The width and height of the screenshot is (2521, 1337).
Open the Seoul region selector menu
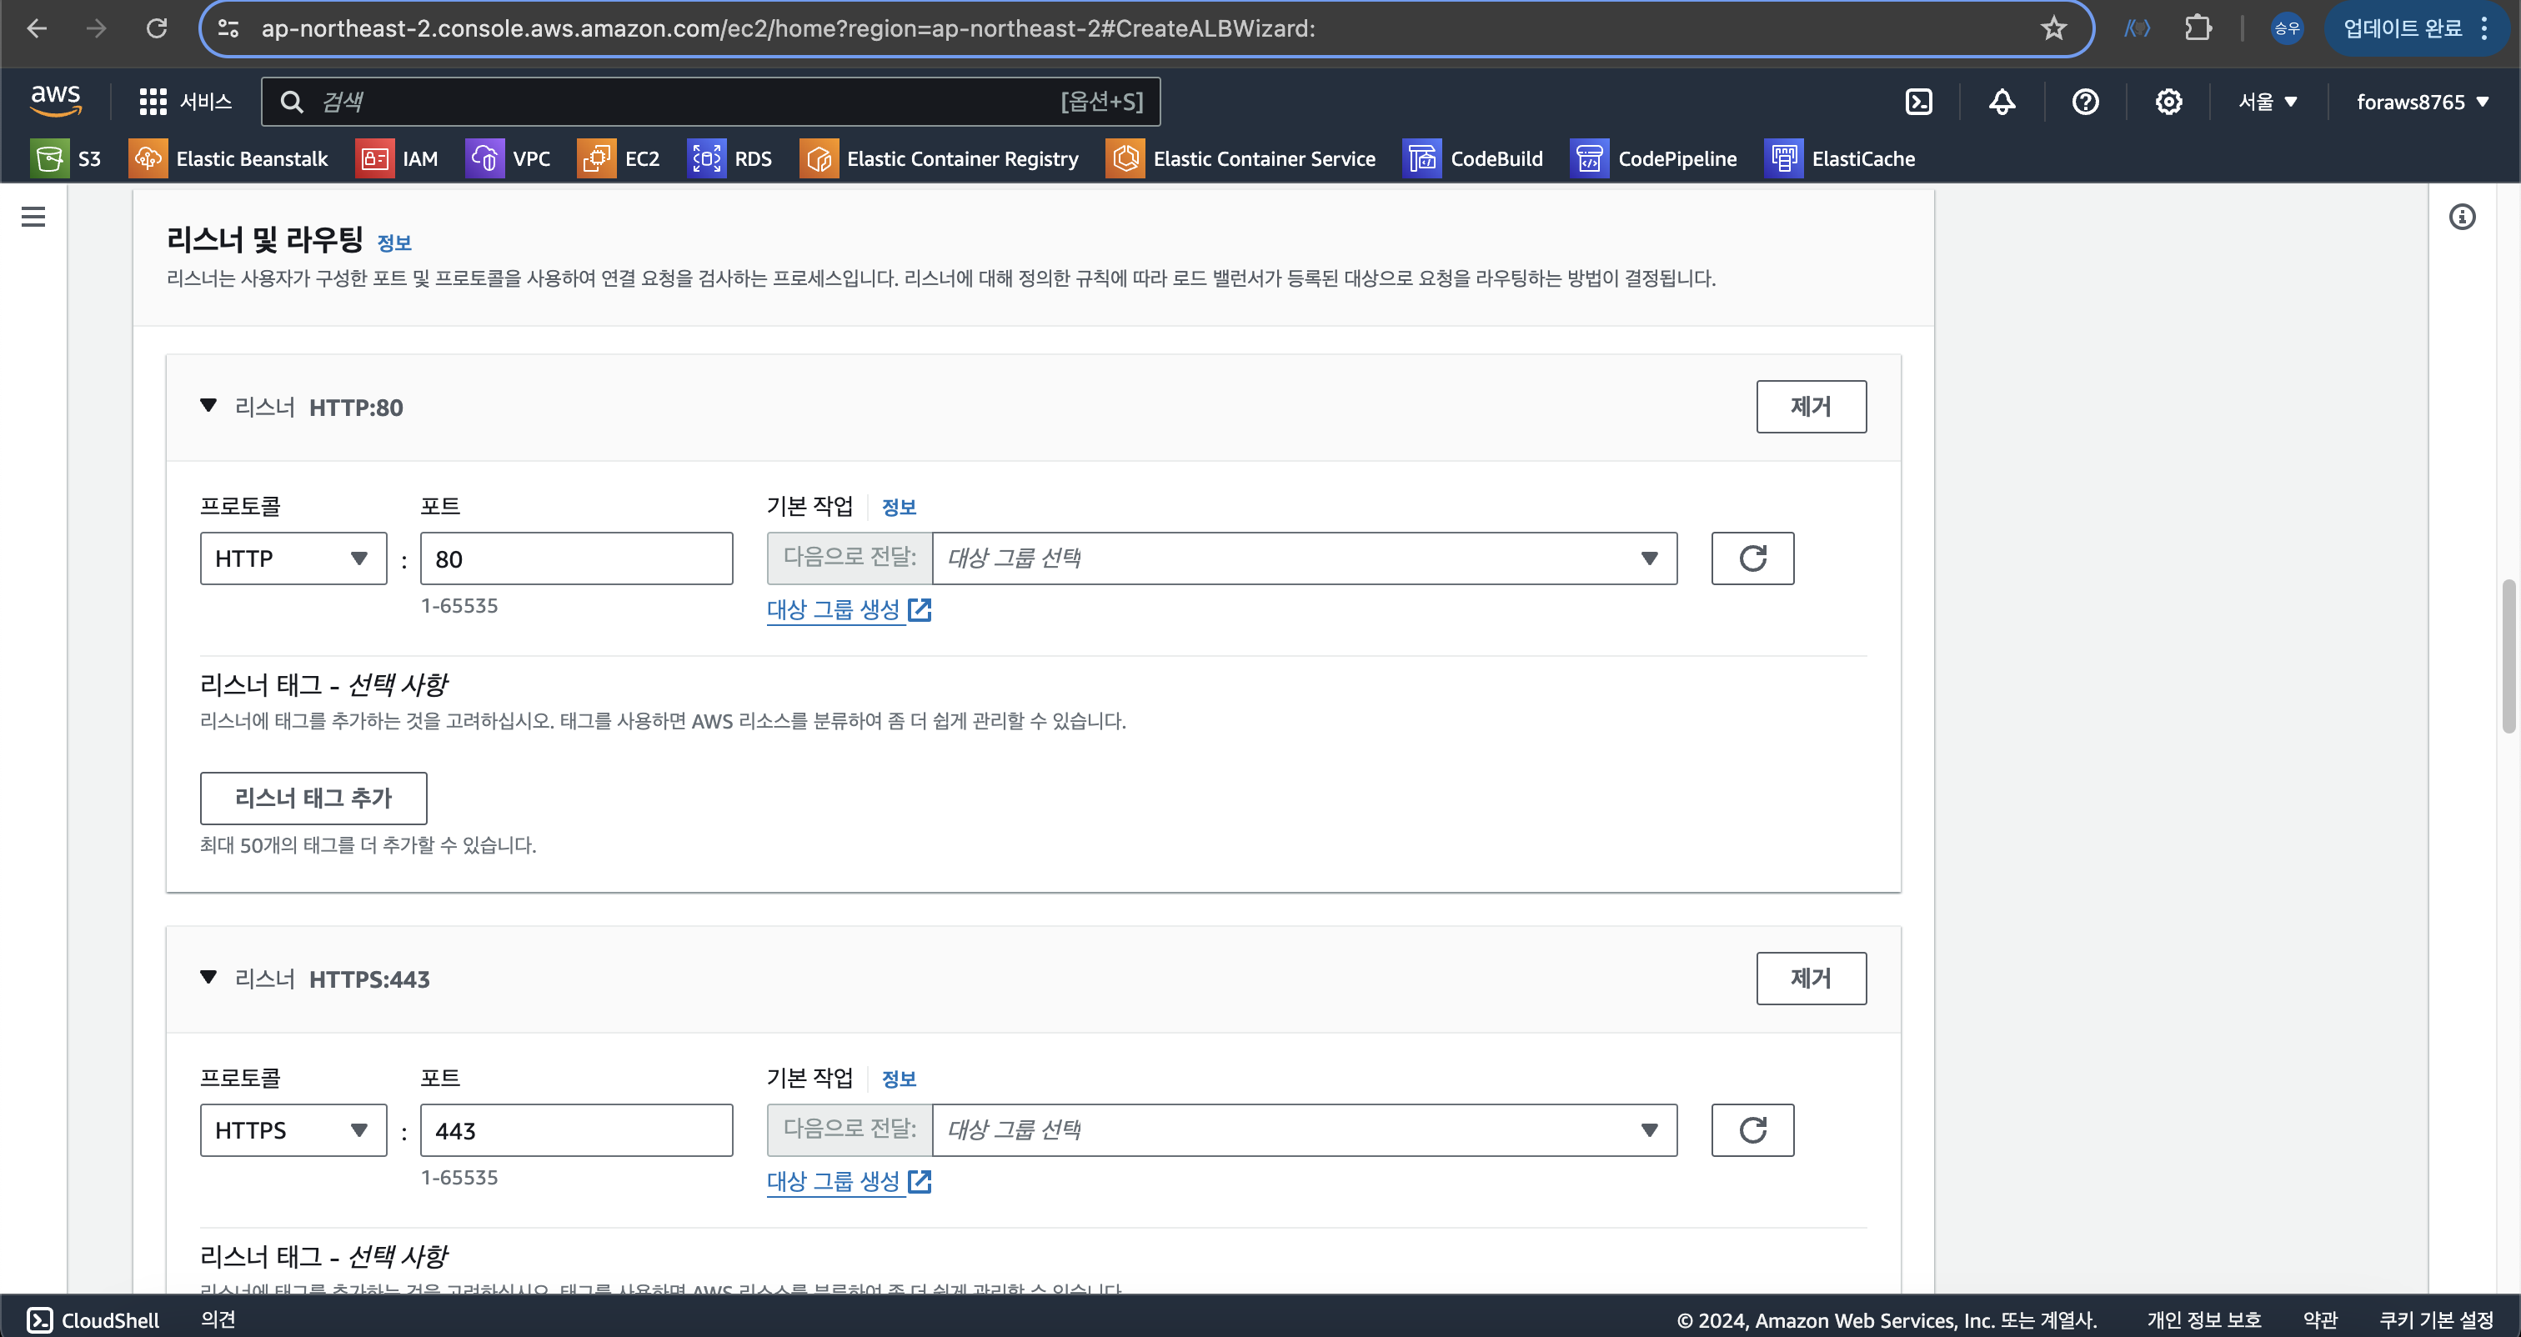[2267, 102]
